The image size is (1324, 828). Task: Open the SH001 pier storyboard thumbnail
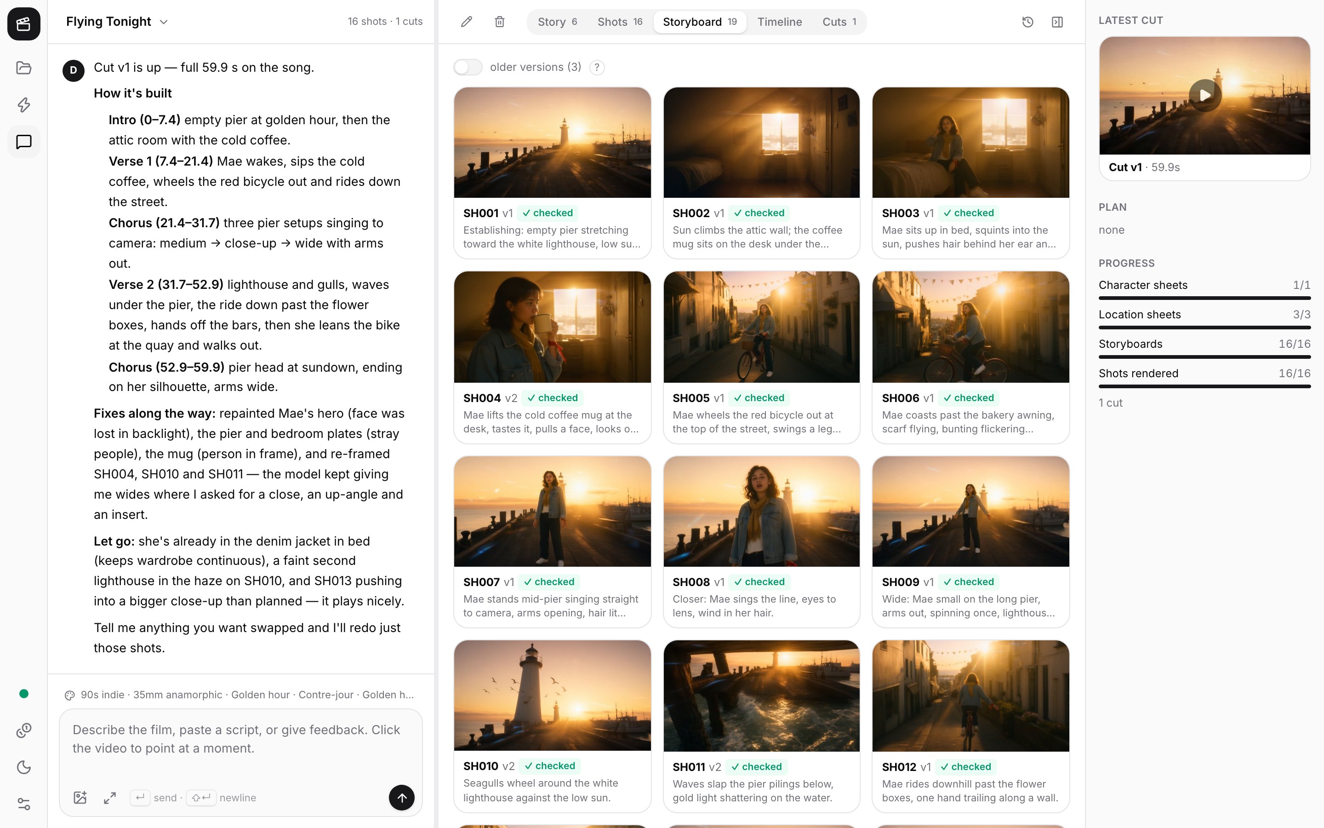(x=552, y=143)
